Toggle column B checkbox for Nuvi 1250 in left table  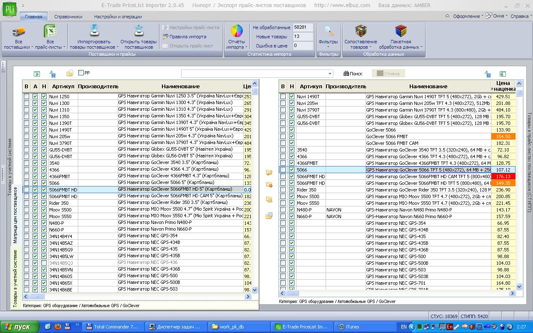pos(27,97)
